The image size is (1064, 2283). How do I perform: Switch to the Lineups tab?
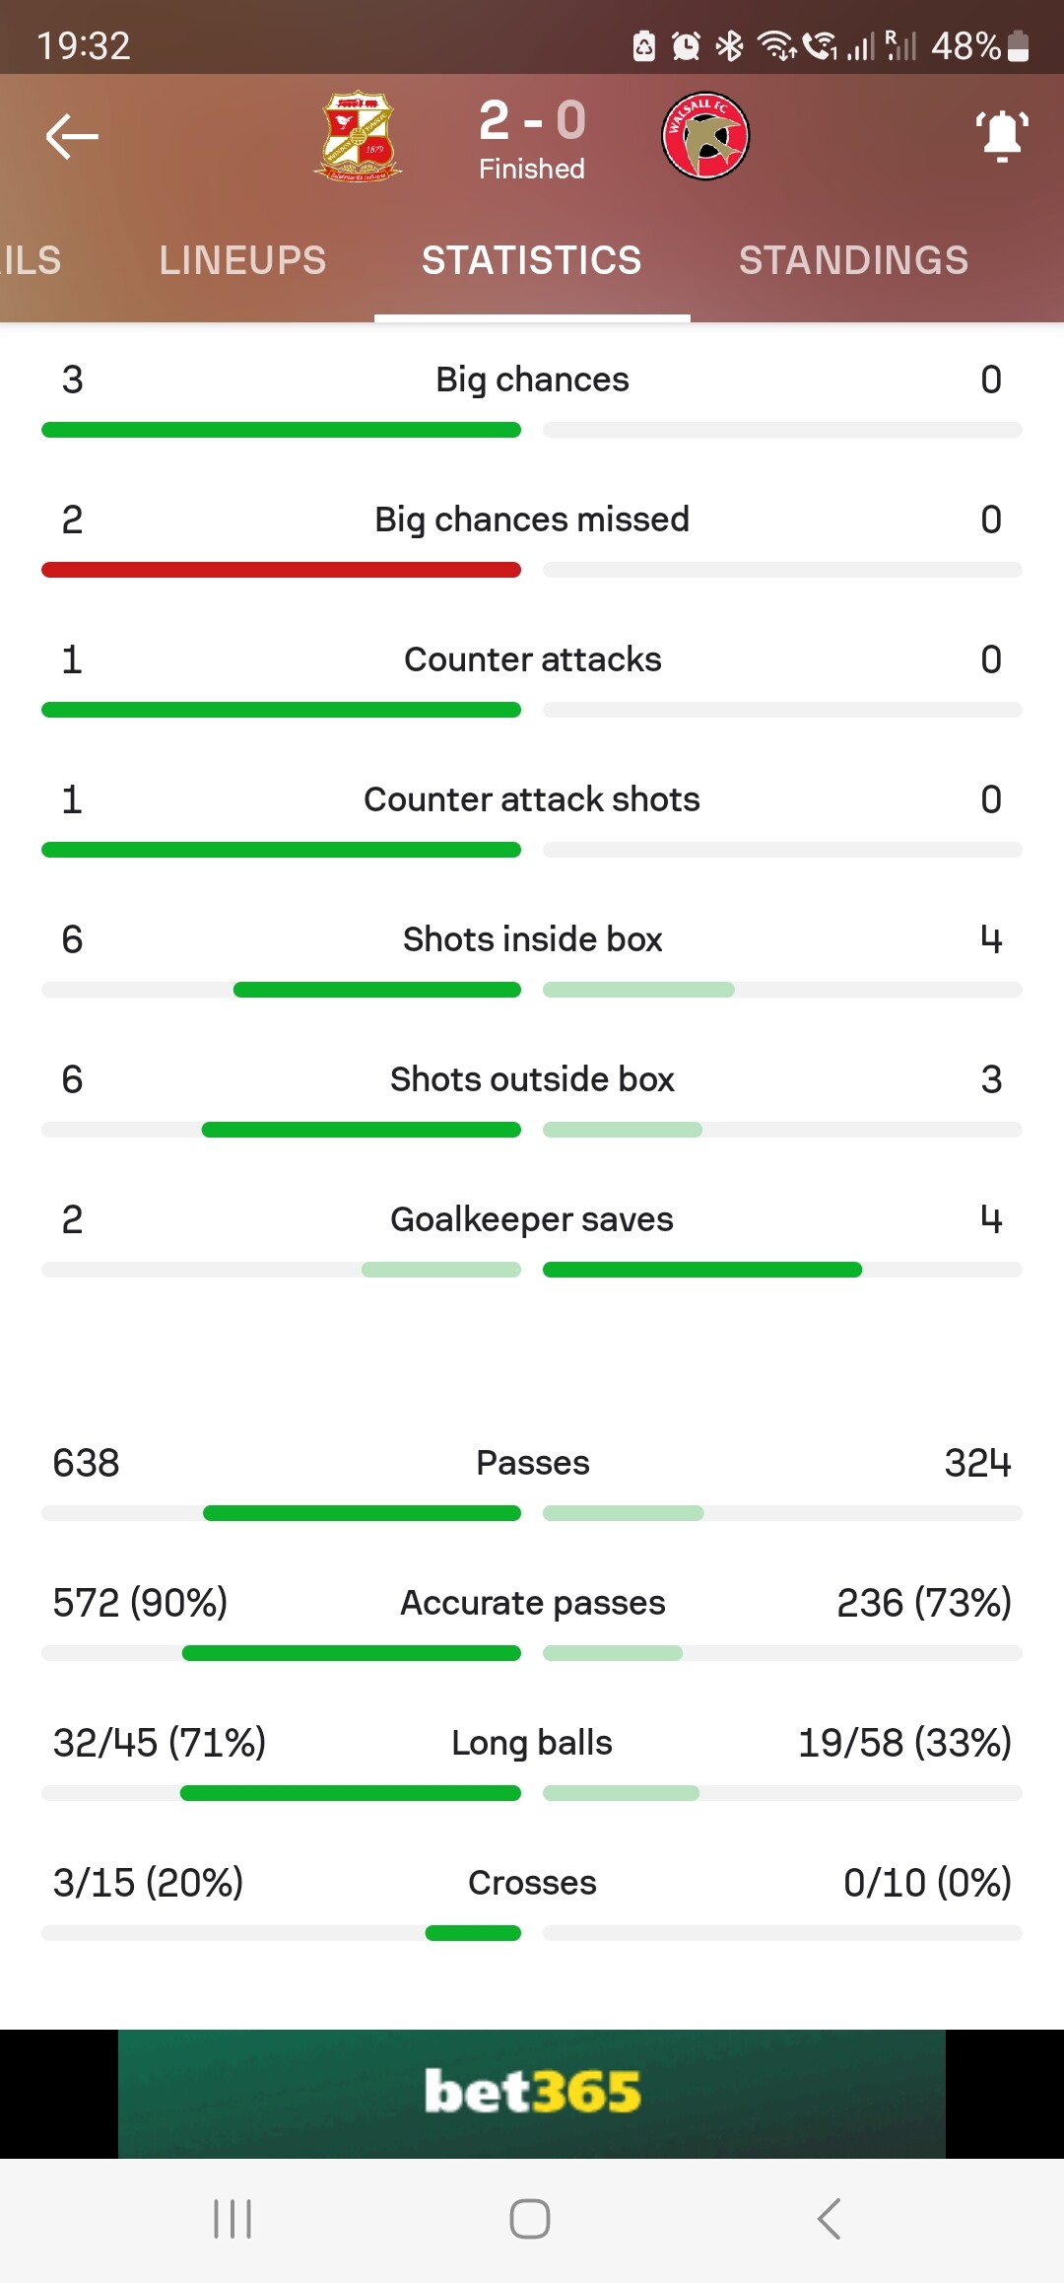click(242, 260)
